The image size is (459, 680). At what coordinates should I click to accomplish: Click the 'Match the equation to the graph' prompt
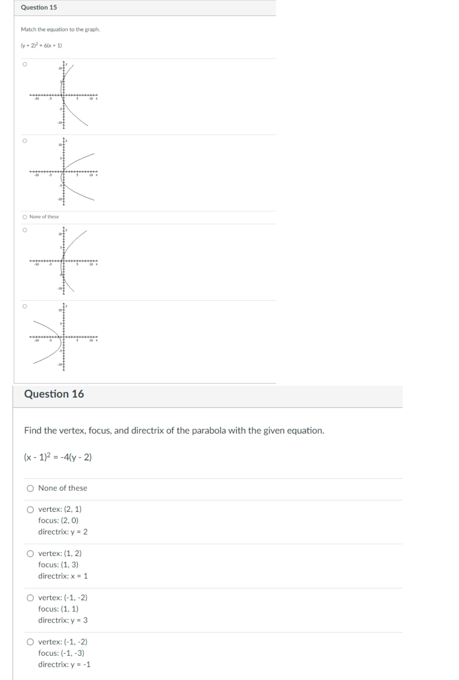point(60,30)
